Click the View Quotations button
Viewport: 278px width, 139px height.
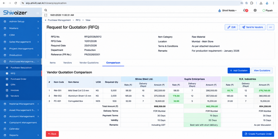pyautogui.click(x=262, y=71)
